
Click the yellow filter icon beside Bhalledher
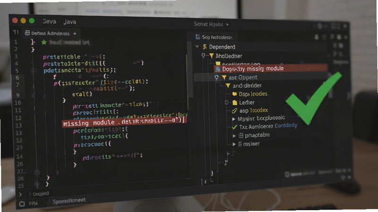pyautogui.click(x=211, y=56)
